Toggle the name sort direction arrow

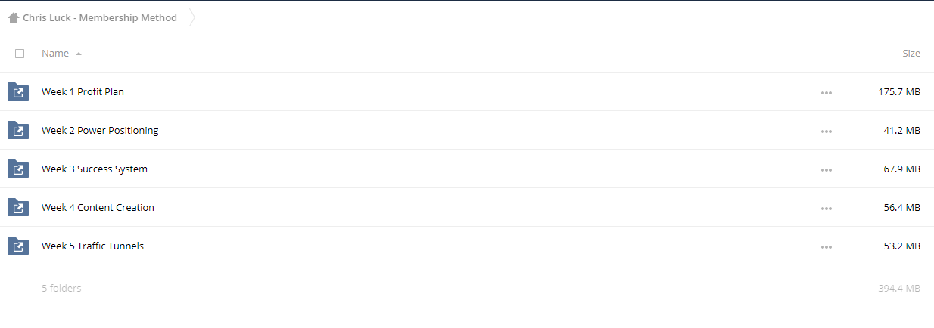tap(79, 54)
